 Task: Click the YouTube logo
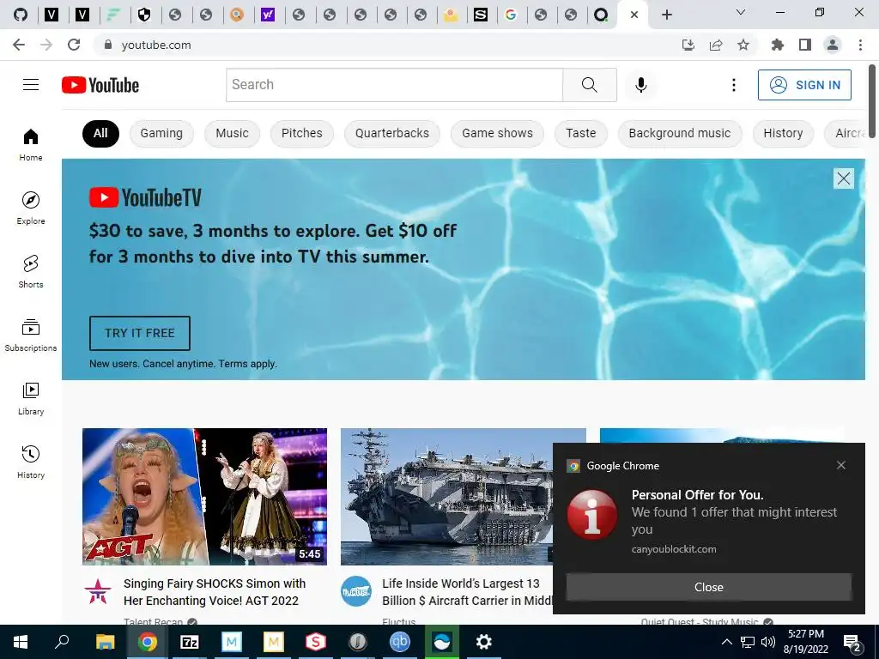[x=100, y=85]
